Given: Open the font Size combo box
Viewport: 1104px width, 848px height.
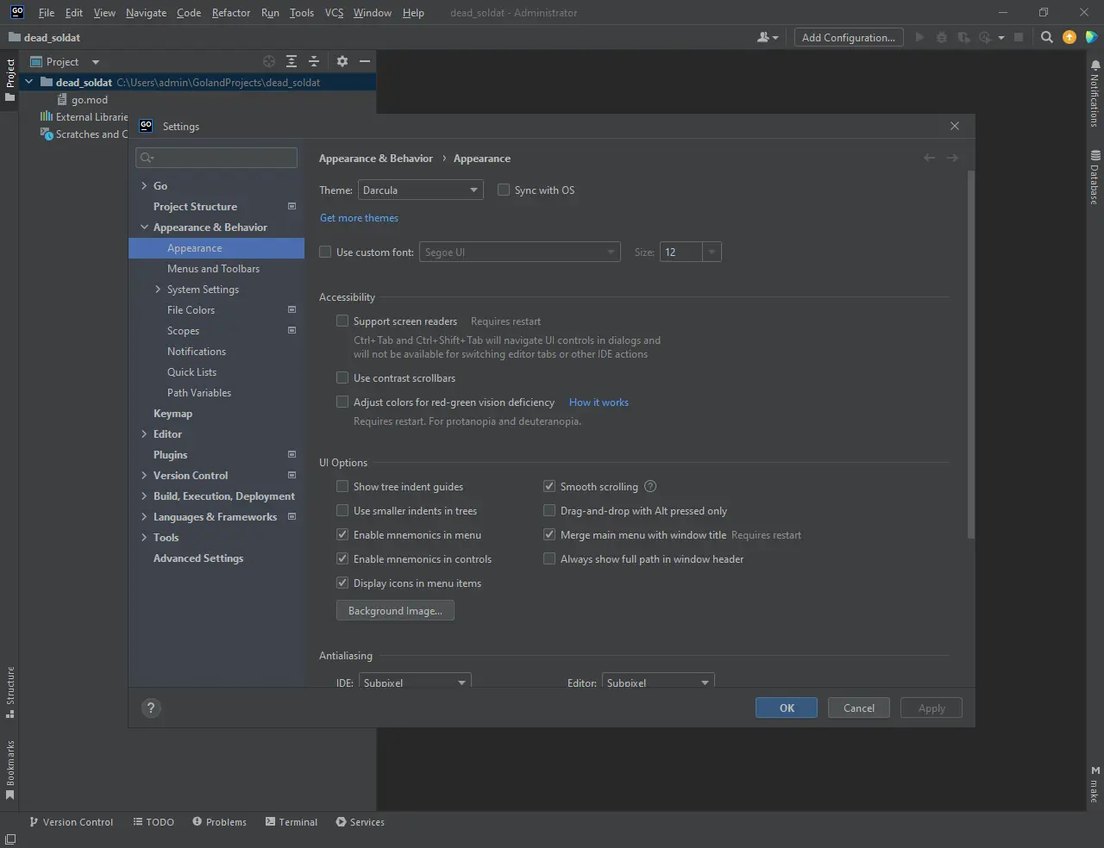Looking at the screenshot, I should [711, 253].
